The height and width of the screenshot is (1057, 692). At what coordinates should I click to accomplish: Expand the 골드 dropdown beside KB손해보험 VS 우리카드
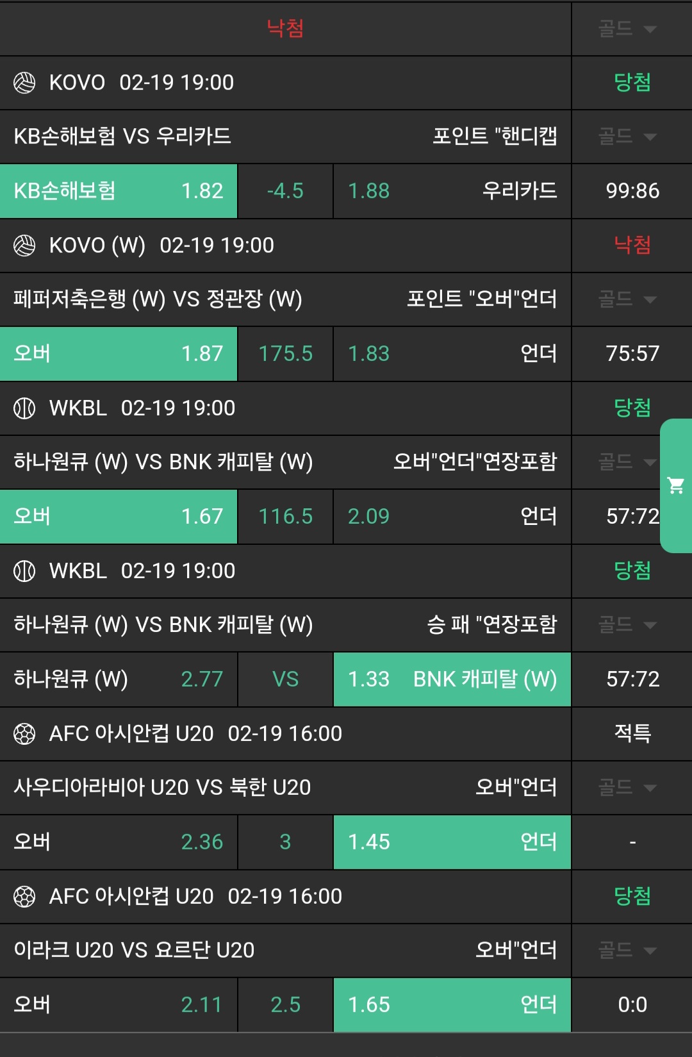tap(628, 137)
